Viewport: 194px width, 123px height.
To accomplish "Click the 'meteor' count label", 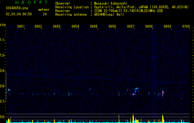I will click(x=44, y=10).
